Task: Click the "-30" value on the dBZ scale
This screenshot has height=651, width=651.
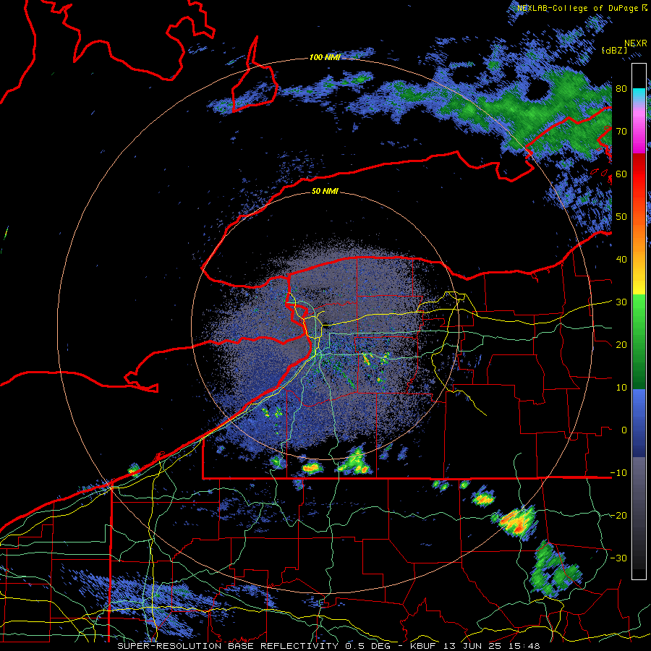Action: [618, 558]
